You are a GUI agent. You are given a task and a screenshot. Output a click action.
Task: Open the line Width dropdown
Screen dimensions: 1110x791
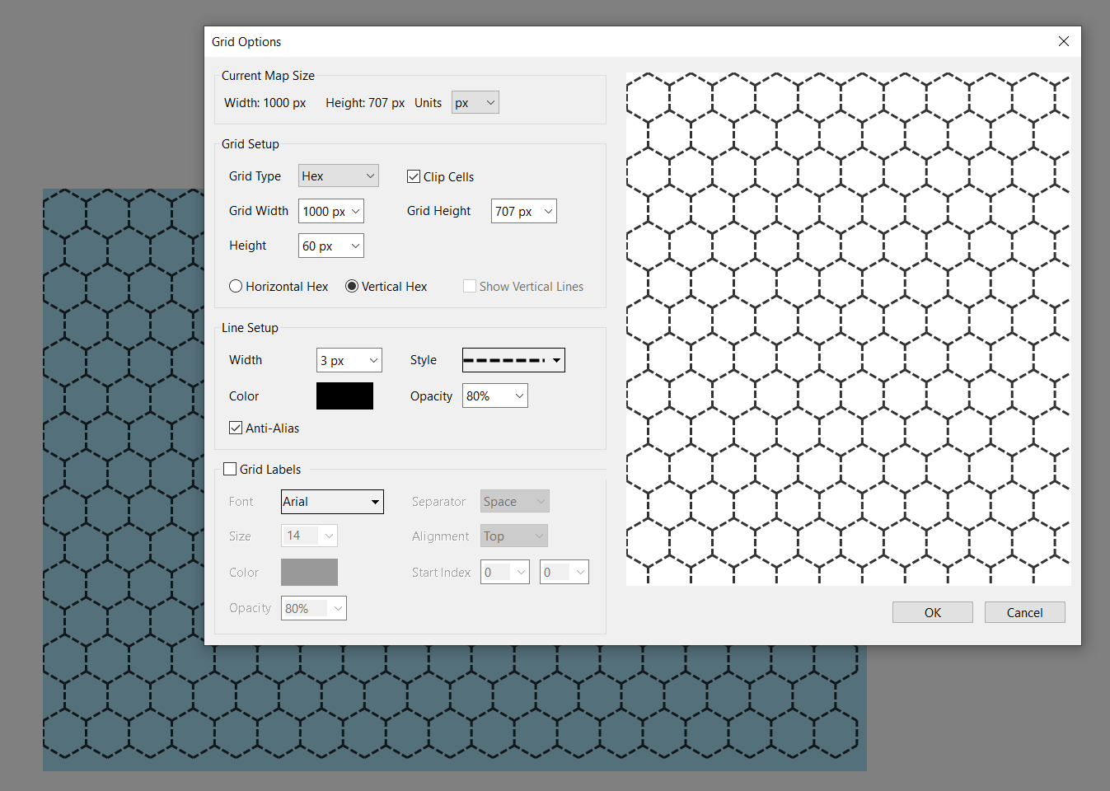pyautogui.click(x=349, y=360)
